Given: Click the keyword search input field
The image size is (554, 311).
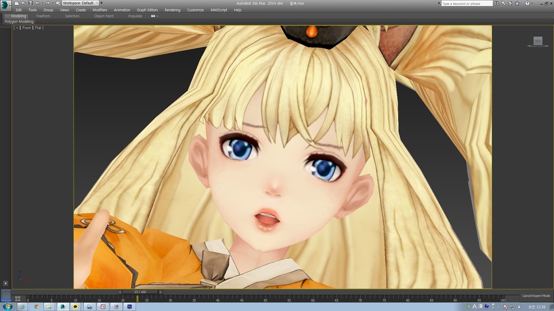Looking at the screenshot, I should (x=467, y=3).
